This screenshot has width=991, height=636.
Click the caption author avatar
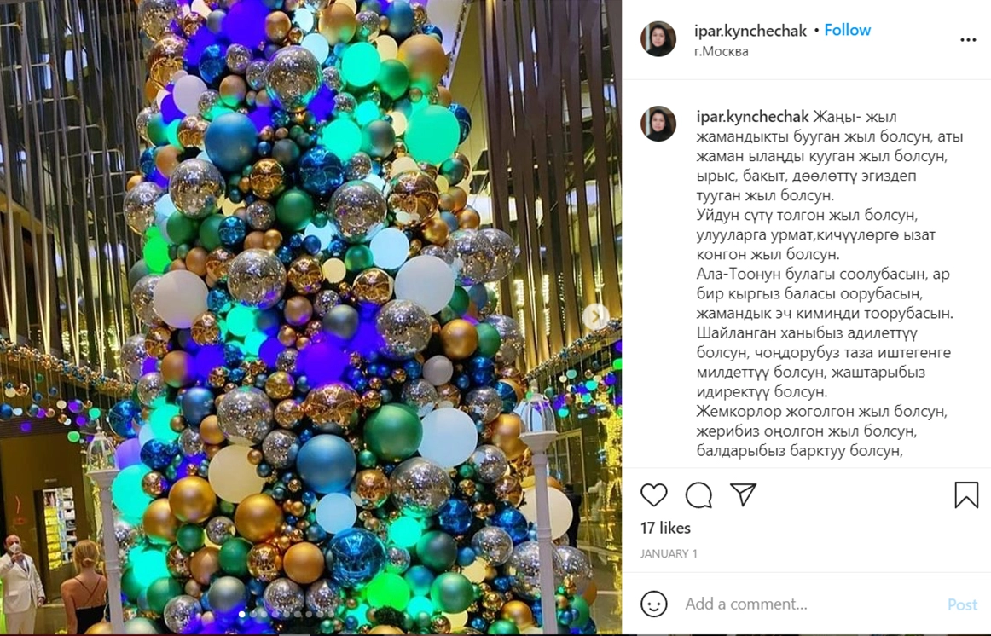658,123
